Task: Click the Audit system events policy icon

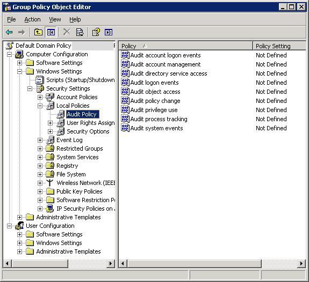Action: 125,128
